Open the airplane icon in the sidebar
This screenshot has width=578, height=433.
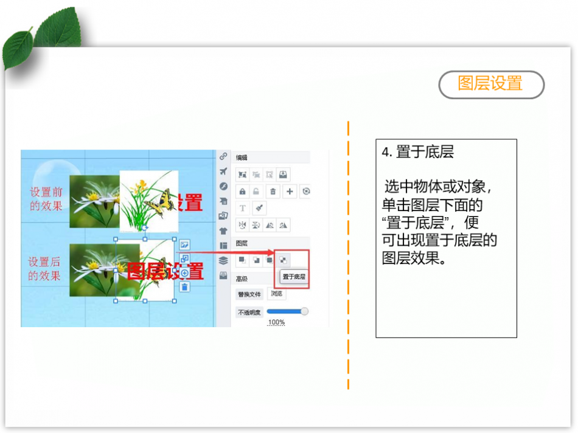(223, 171)
